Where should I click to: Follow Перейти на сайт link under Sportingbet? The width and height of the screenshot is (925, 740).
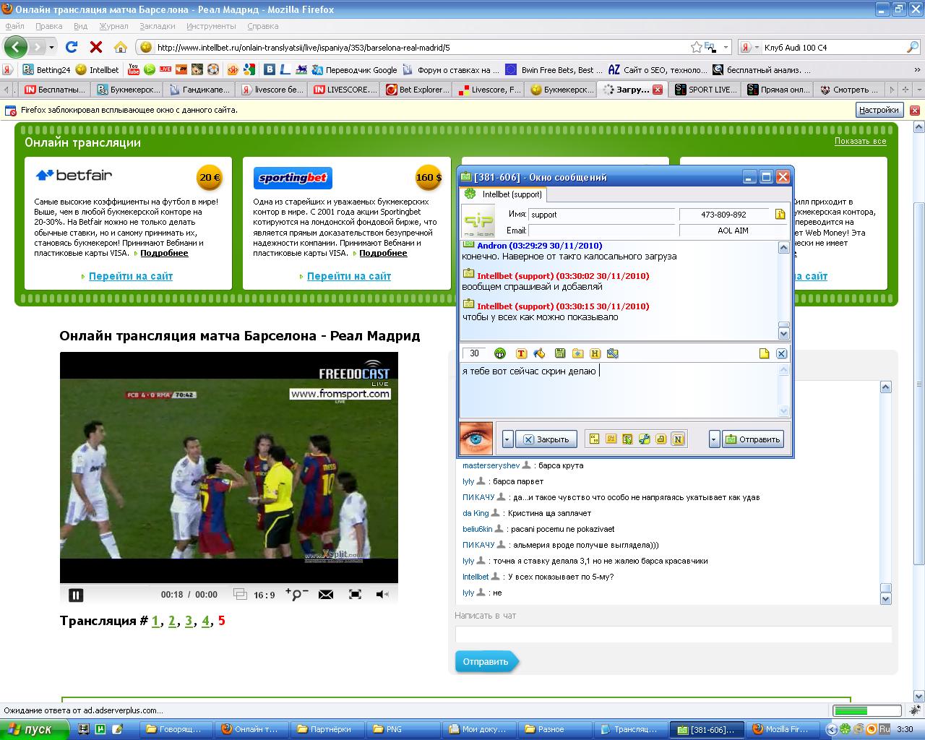point(349,276)
